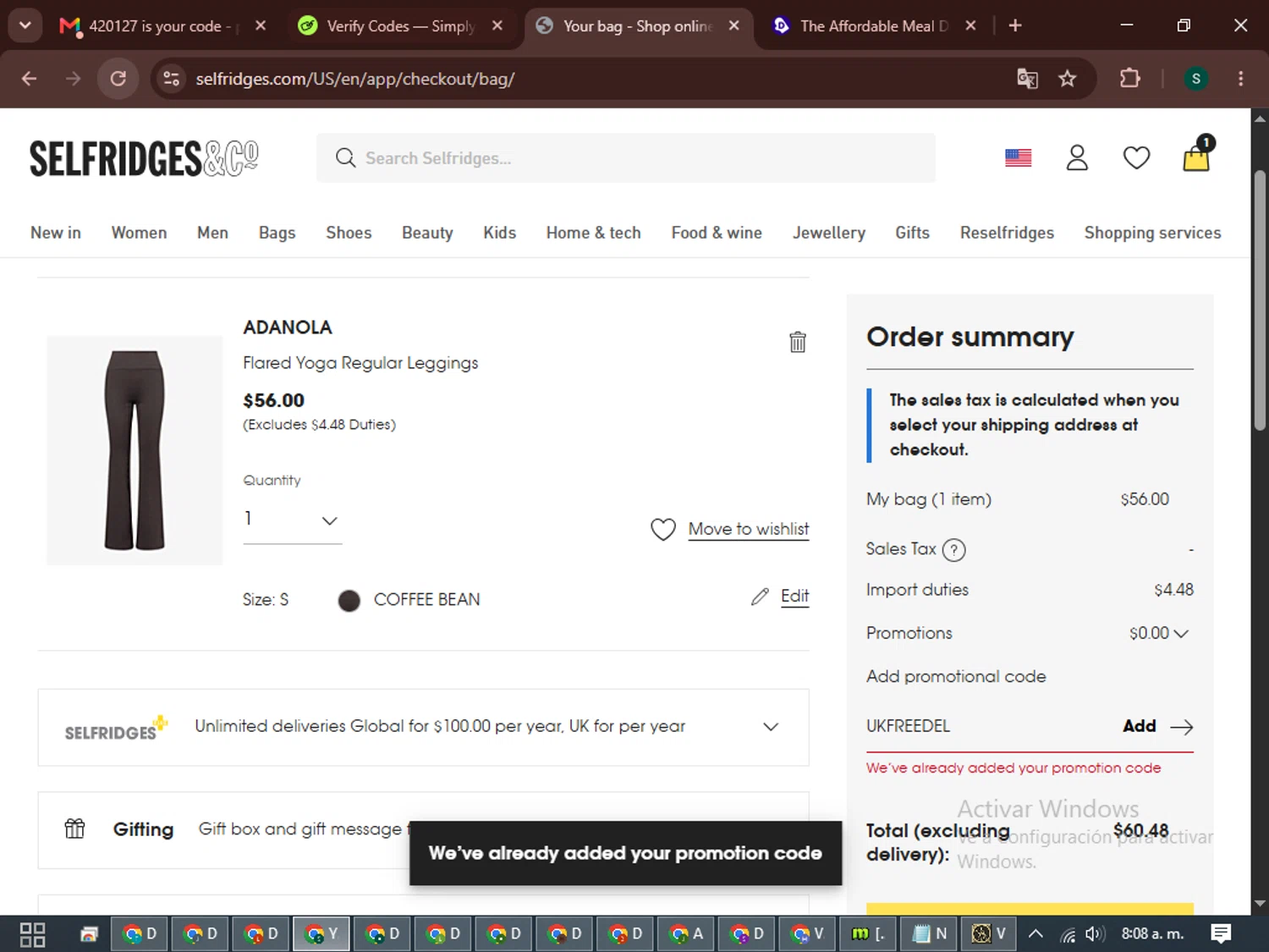This screenshot has width=1269, height=952.
Task: Open the network settings tray icon
Action: click(1068, 934)
